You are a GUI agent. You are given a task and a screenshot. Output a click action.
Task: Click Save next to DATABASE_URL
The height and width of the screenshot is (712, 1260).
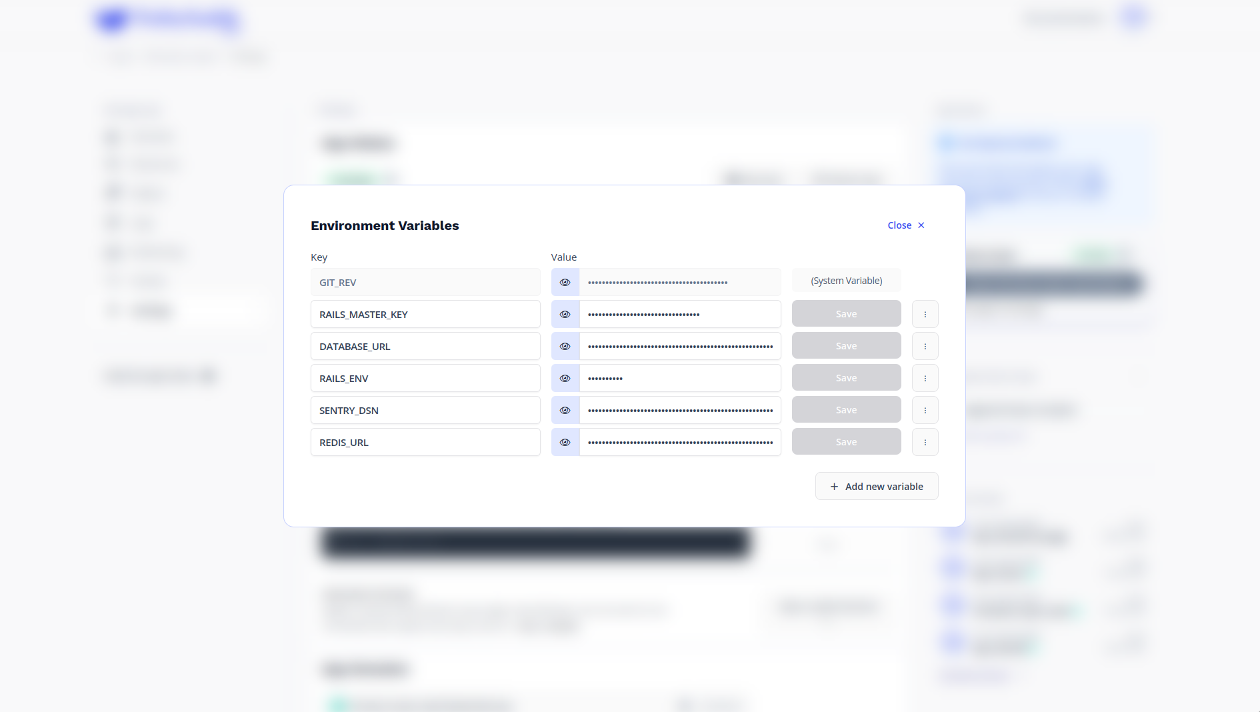point(846,346)
